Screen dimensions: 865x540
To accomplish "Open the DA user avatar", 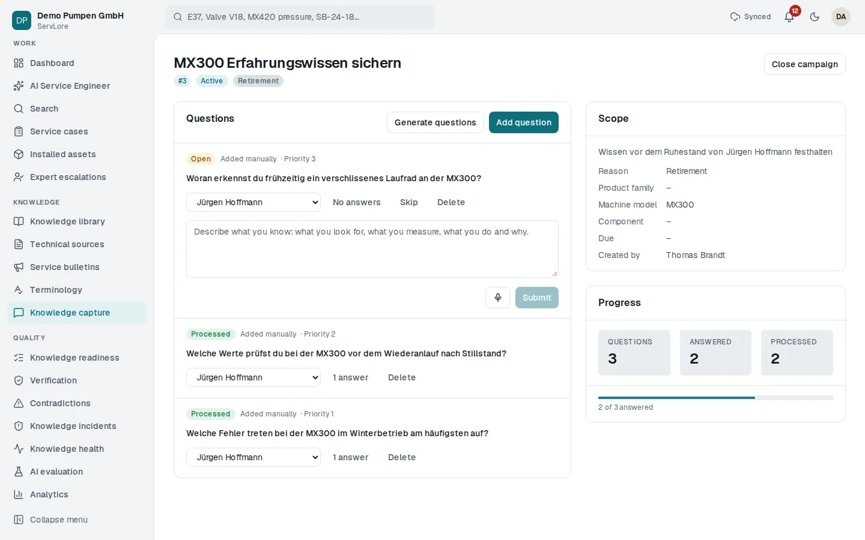I will pos(841,17).
